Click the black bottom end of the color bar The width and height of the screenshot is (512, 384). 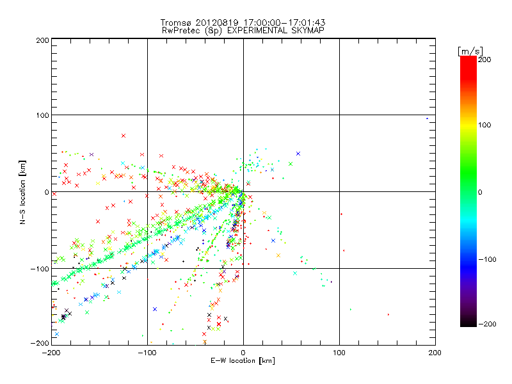tap(468, 323)
